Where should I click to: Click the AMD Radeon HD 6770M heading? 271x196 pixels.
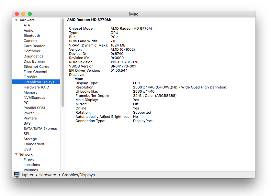tap(89, 20)
